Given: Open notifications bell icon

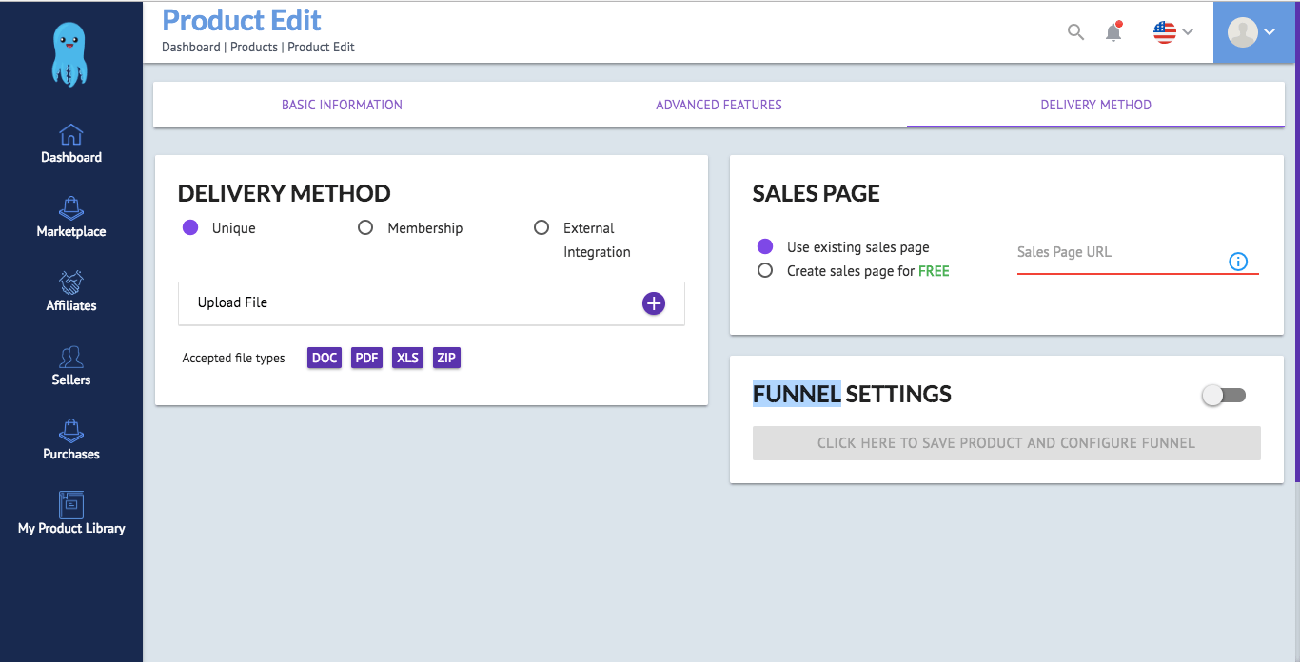Looking at the screenshot, I should (1113, 31).
